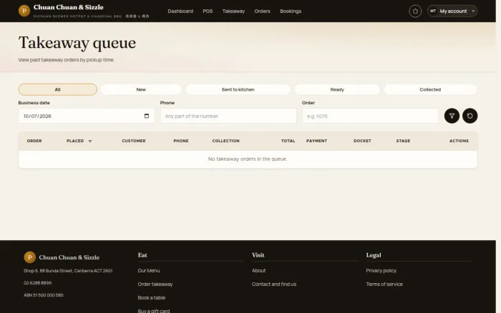Open the Terms of service link

(x=384, y=284)
